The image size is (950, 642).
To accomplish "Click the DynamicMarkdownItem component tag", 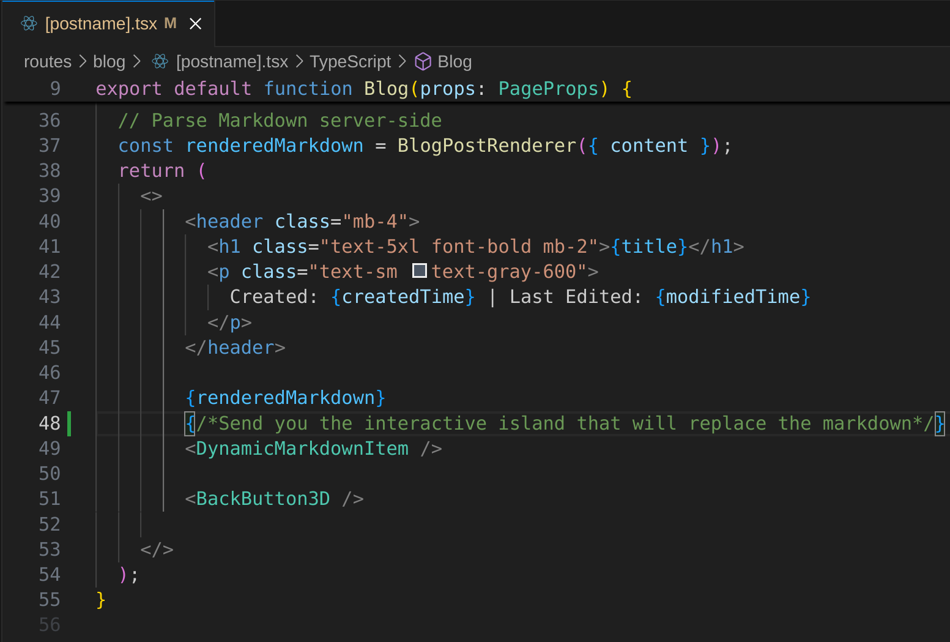I will point(302,449).
